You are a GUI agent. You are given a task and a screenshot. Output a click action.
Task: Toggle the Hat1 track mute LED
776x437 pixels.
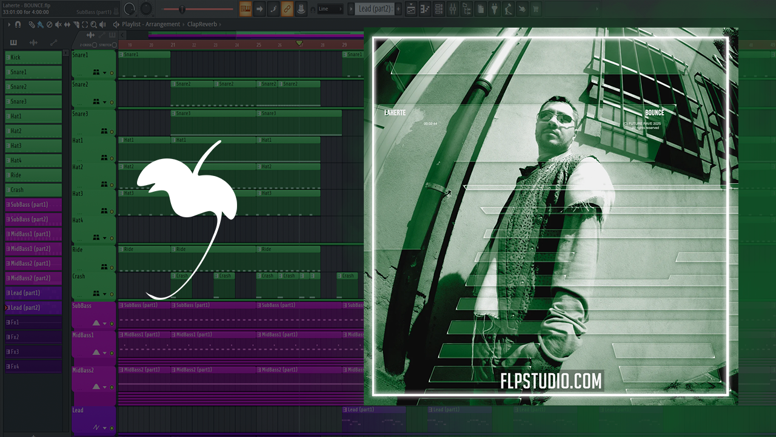112,157
